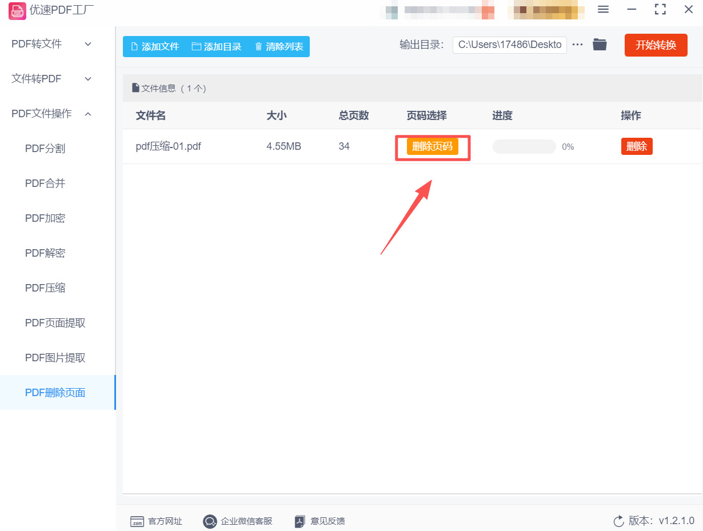Open the output folder browser icon

(599, 44)
